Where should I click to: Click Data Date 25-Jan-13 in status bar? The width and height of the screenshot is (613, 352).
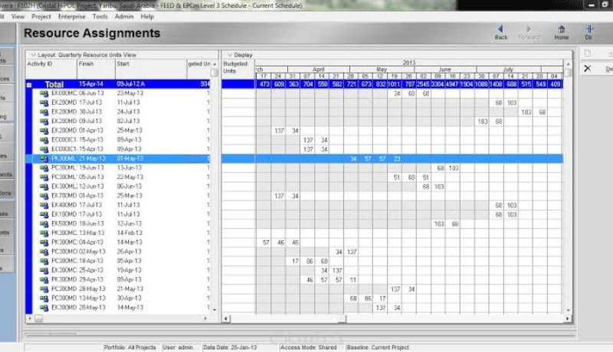(230, 347)
